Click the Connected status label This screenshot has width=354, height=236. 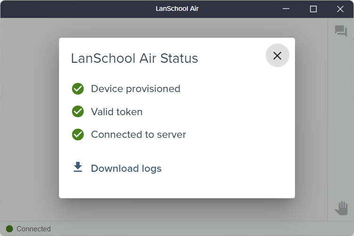[x=34, y=229]
